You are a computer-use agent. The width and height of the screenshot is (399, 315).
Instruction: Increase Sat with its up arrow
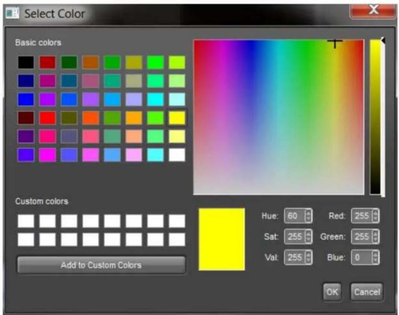pos(308,234)
